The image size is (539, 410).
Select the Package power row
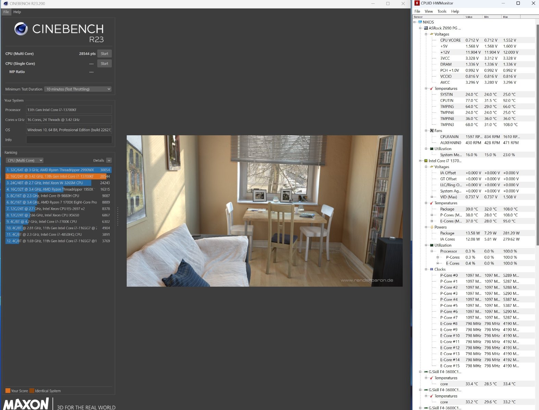(x=487, y=233)
